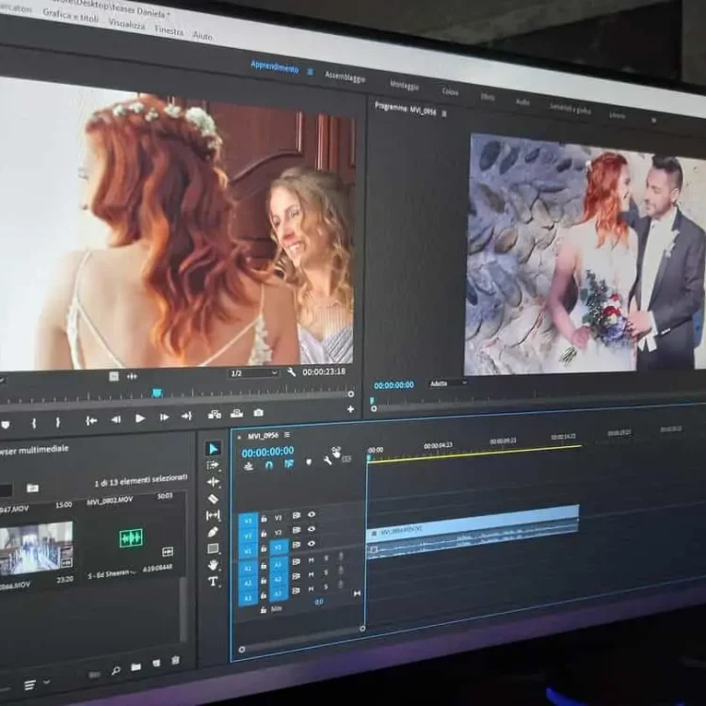Mute audio track A3

pyautogui.click(x=312, y=588)
